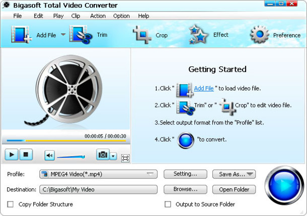Click the blue convert orb in step 4
The image size is (307, 216).
(x=186, y=140)
